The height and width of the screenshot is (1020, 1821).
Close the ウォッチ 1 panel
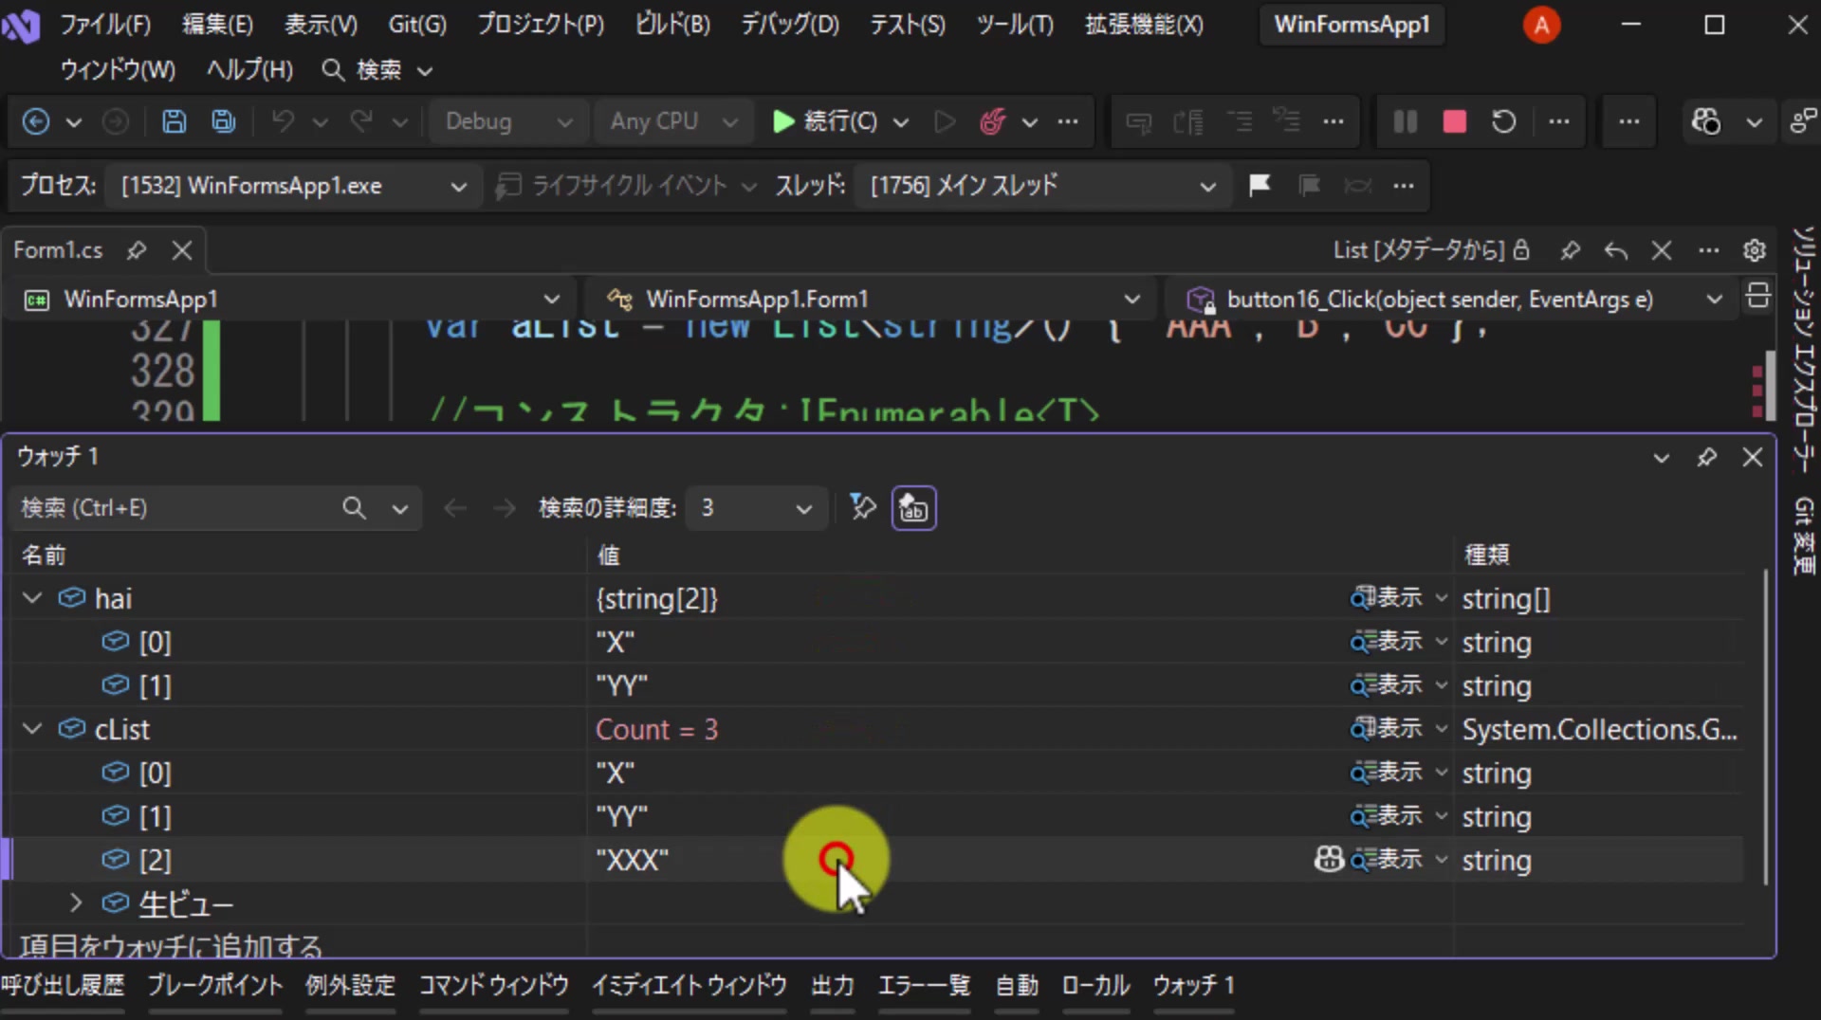point(1753,458)
